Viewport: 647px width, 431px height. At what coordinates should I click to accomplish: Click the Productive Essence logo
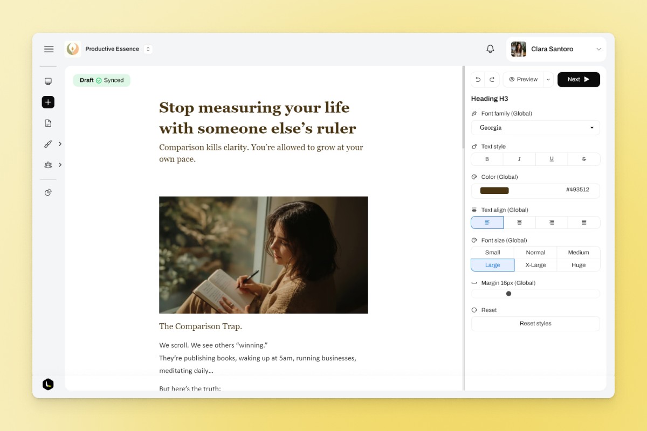(73, 49)
